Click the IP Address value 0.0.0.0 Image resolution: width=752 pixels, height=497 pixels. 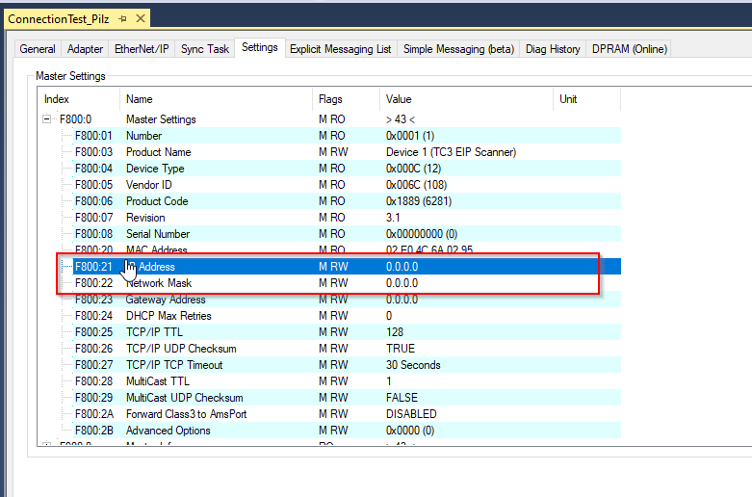click(402, 266)
